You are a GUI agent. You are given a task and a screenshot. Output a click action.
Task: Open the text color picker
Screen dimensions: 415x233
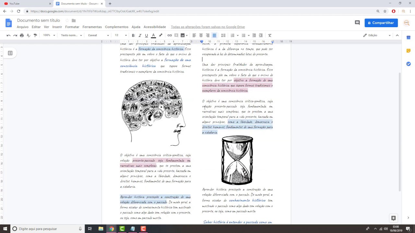pos(153,35)
